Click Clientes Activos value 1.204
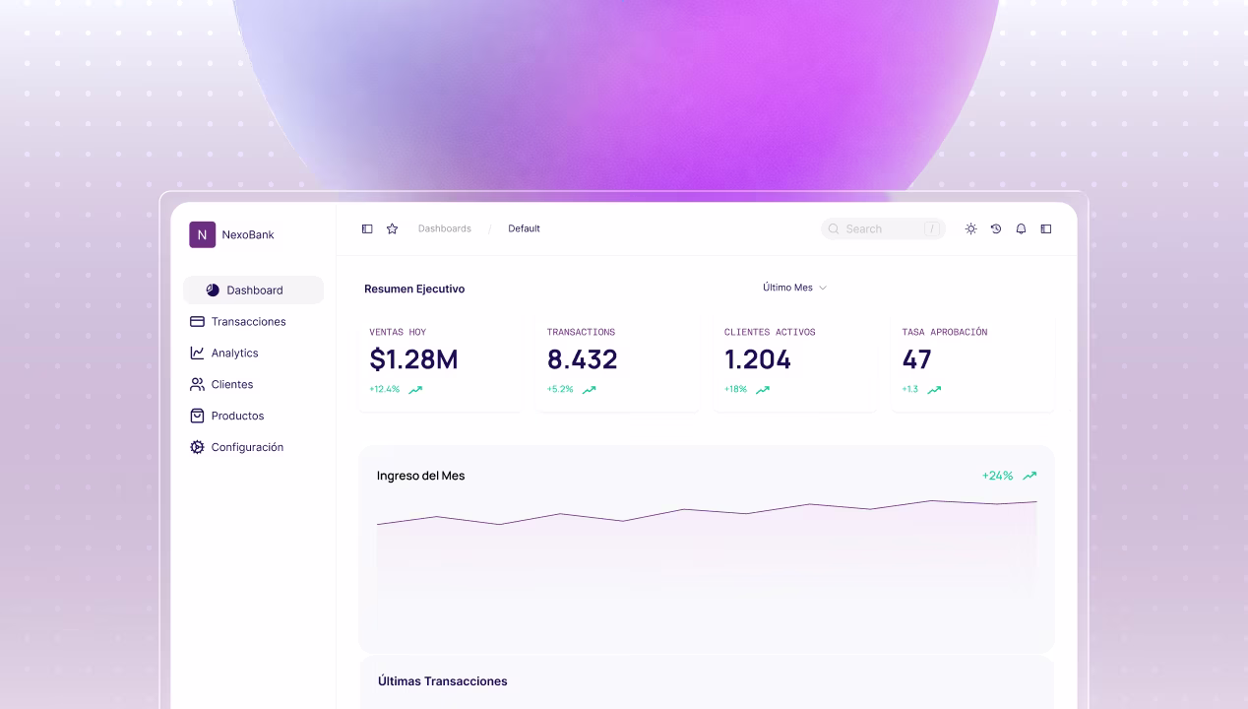1248x709 pixels. tap(758, 359)
